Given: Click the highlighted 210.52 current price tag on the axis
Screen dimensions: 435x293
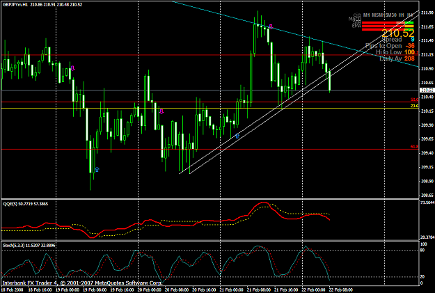Looking at the screenshot, I should click(427, 90).
